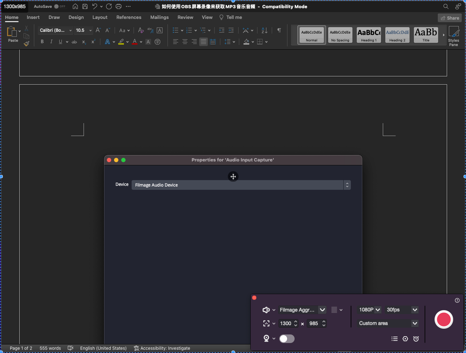Switch to the References tab
Screen dimensions: 466x353
(x=129, y=17)
